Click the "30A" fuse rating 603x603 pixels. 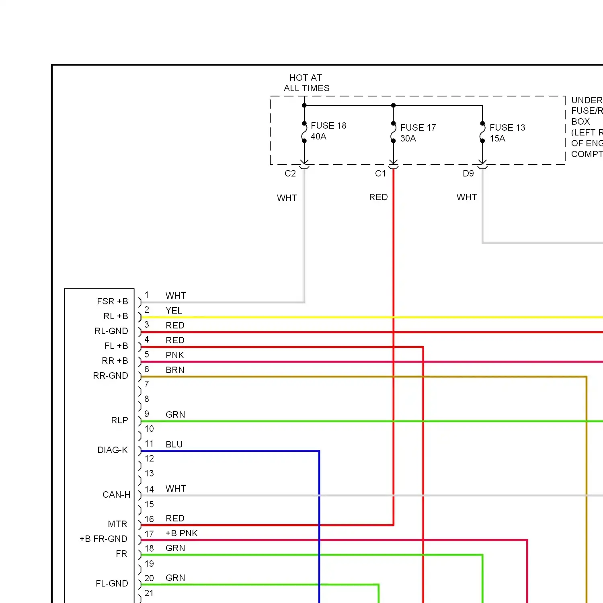tap(408, 138)
